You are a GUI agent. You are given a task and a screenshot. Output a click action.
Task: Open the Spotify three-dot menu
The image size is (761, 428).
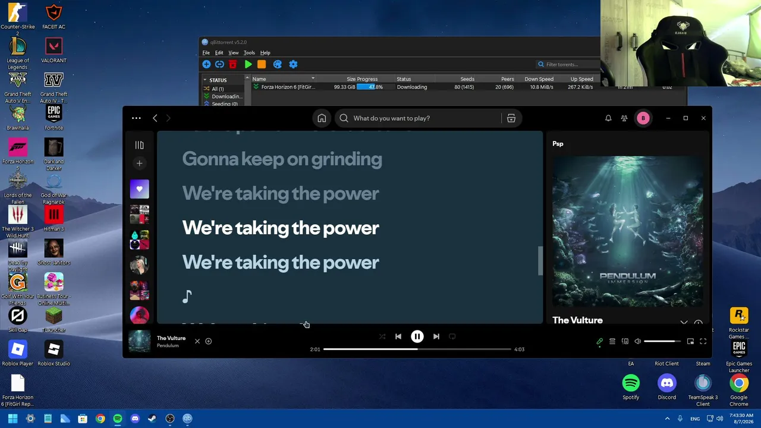coord(136,118)
